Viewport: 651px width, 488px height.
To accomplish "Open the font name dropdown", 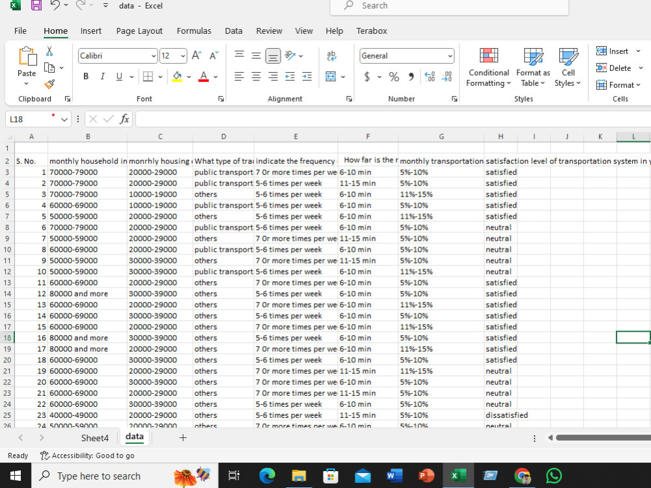I will 153,56.
